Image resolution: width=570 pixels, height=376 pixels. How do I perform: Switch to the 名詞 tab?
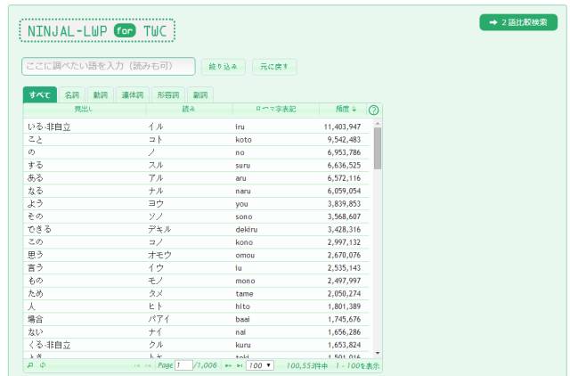point(71,95)
